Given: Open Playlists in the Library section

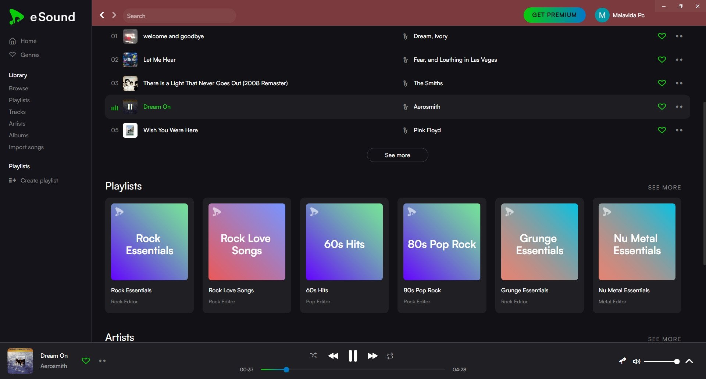Looking at the screenshot, I should pyautogui.click(x=19, y=100).
